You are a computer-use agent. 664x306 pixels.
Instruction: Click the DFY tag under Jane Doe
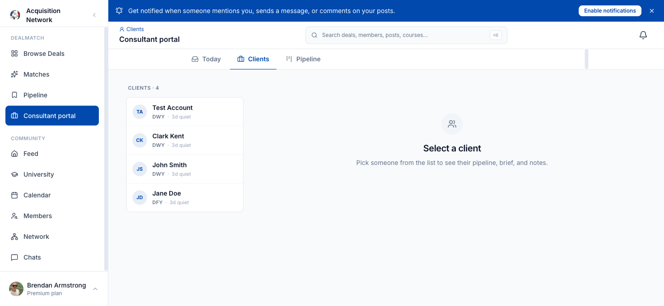(158, 202)
